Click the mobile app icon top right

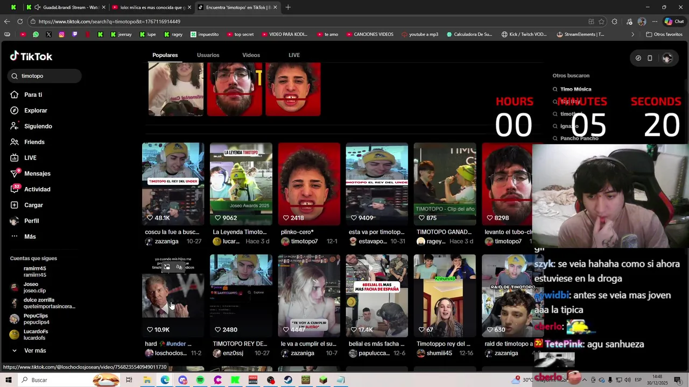tap(650, 58)
